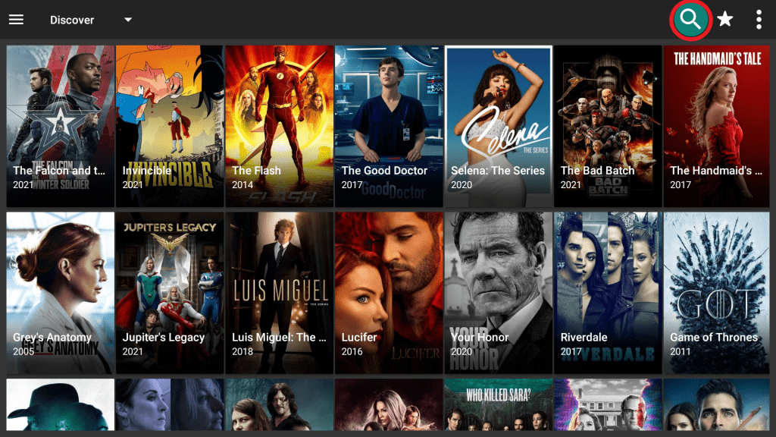Viewport: 776px width, 437px height.
Task: Open the Lucifer 2016 poster
Action: point(389,293)
